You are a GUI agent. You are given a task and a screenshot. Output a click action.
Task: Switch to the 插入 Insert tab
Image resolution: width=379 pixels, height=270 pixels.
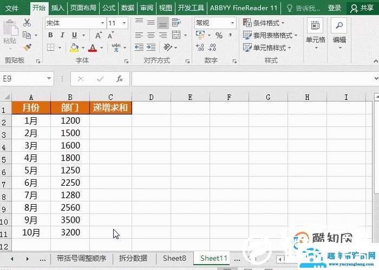57,8
